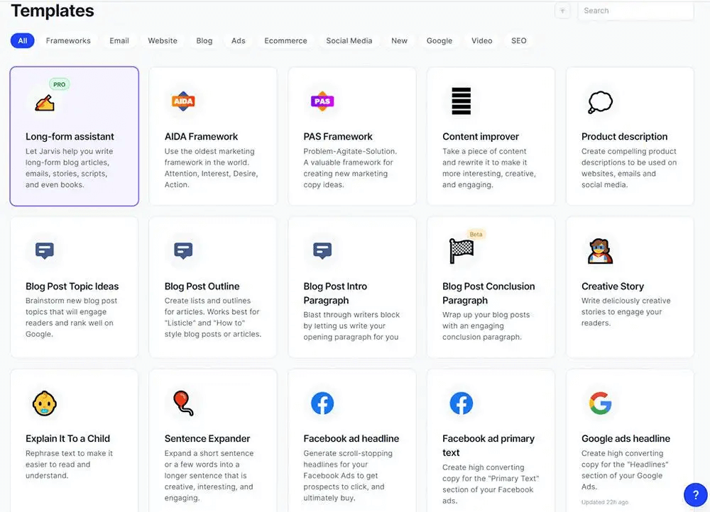Click the Content improver text-lines icon

click(461, 100)
